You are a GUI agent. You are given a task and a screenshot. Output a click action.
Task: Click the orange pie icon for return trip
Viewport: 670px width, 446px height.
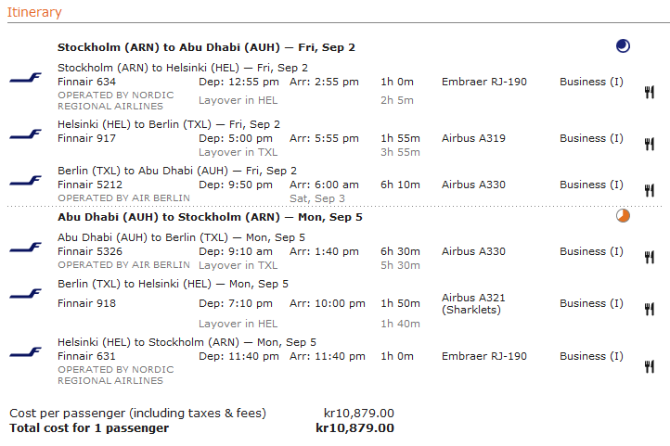point(623,216)
